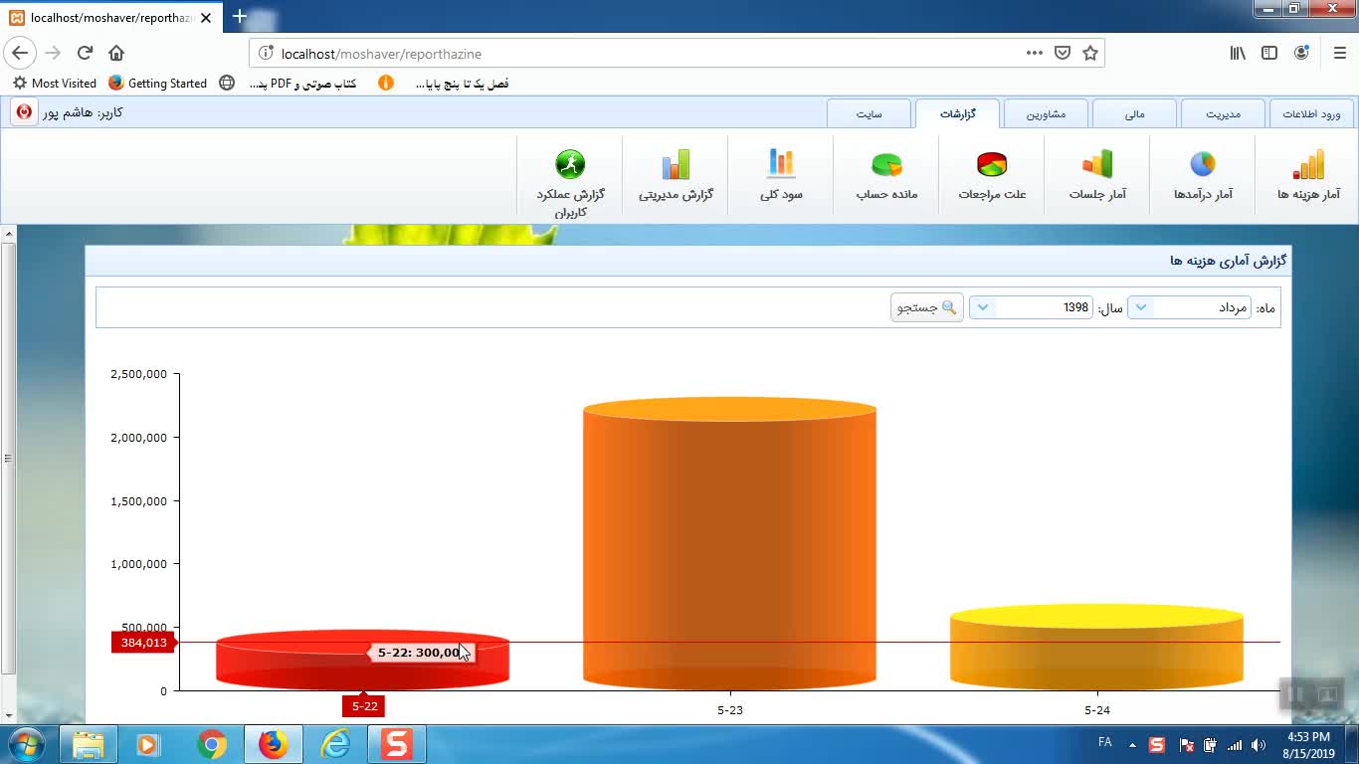Expand the month (ماه) dropdown arrow
The image size is (1359, 764).
[x=1141, y=308]
